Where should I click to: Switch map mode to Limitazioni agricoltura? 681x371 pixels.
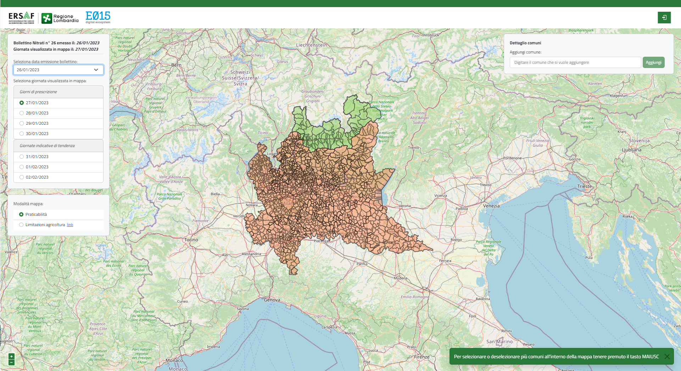(x=21, y=225)
